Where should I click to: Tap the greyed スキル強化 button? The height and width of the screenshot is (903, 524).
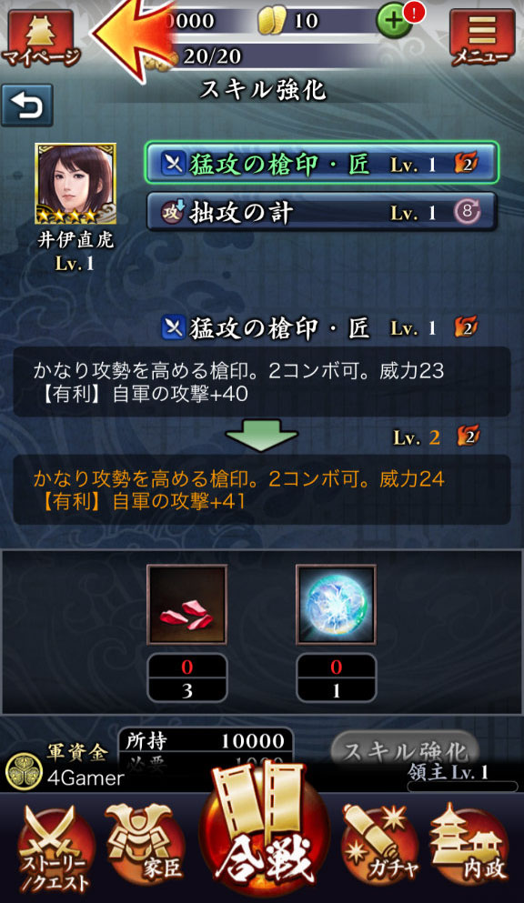pyautogui.click(x=406, y=750)
